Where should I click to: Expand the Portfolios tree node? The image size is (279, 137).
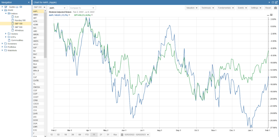coord(2,47)
